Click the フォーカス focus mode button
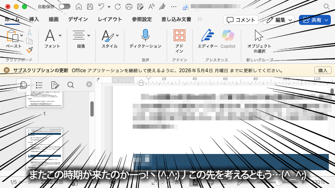 click(x=167, y=182)
